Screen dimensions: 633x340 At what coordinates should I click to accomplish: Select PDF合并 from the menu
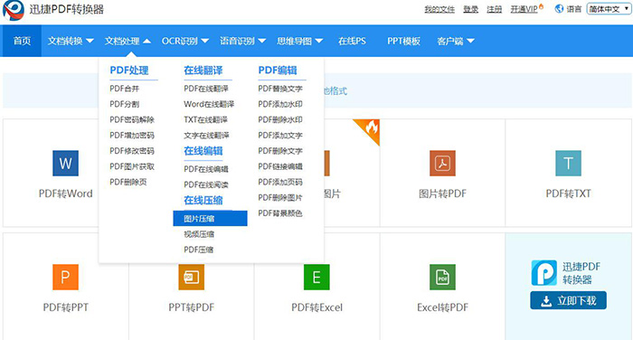[125, 89]
